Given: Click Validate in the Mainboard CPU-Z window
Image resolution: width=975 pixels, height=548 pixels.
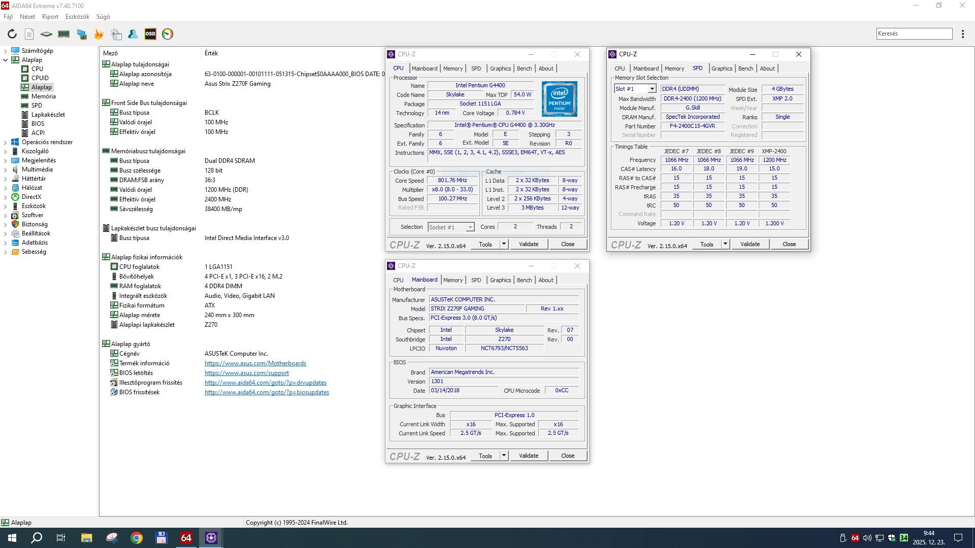Looking at the screenshot, I should 528,456.
